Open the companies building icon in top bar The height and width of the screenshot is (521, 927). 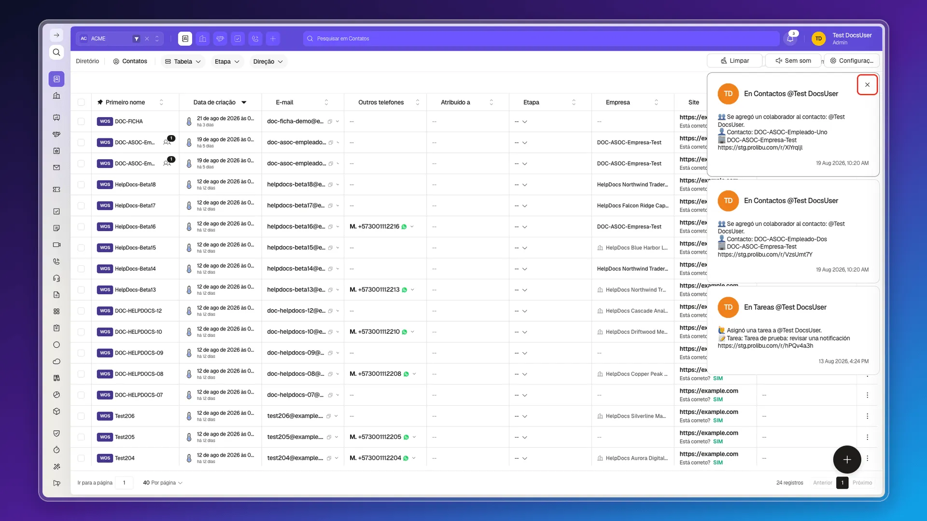[203, 39]
